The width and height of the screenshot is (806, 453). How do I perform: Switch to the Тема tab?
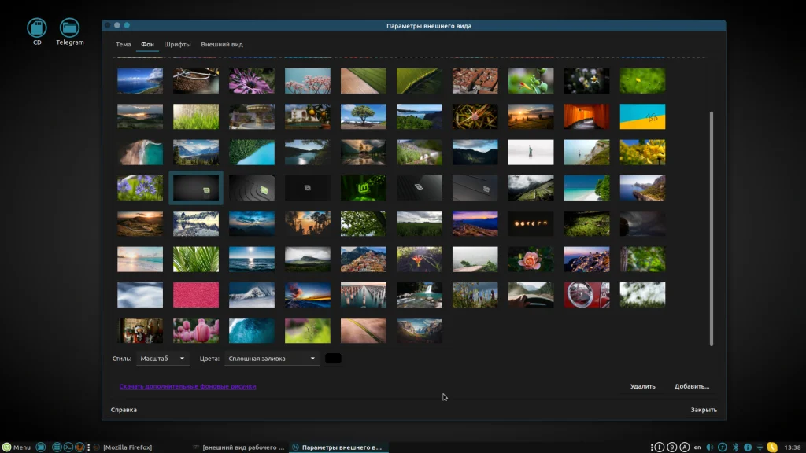pos(123,45)
